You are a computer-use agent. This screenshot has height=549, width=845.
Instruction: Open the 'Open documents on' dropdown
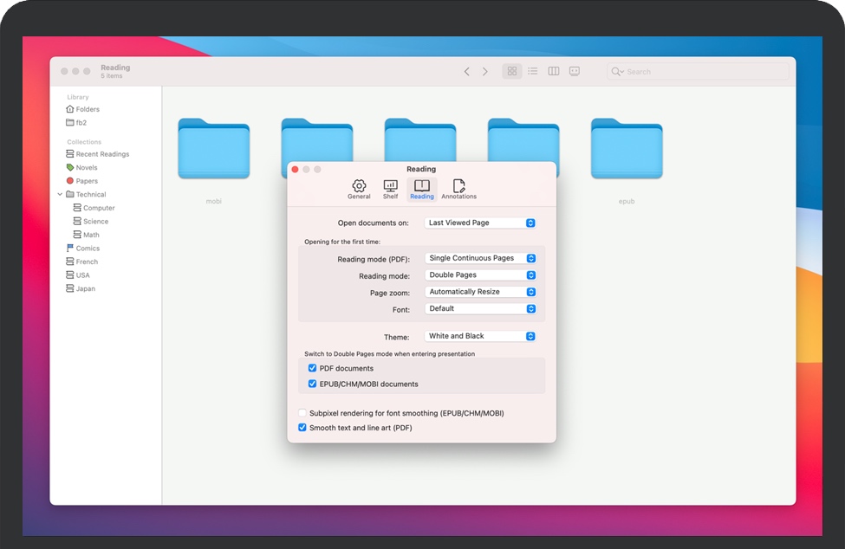click(481, 223)
